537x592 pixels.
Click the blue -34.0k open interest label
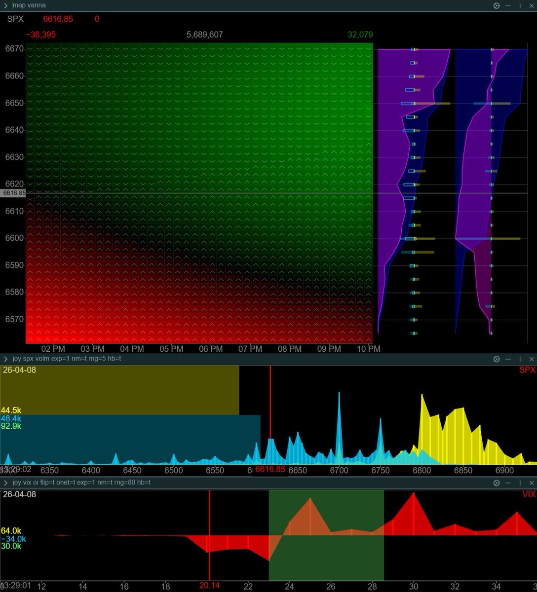(13, 539)
